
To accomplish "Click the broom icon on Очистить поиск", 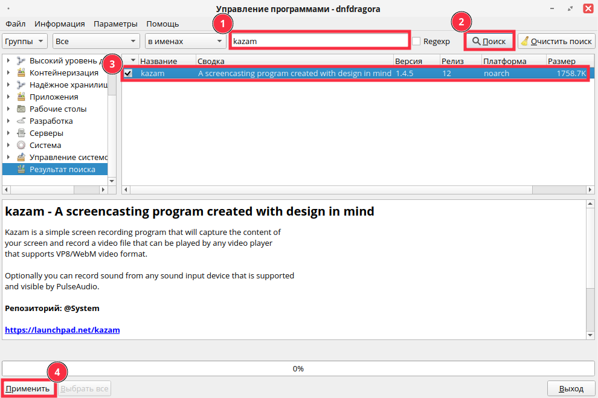I will tap(525, 41).
